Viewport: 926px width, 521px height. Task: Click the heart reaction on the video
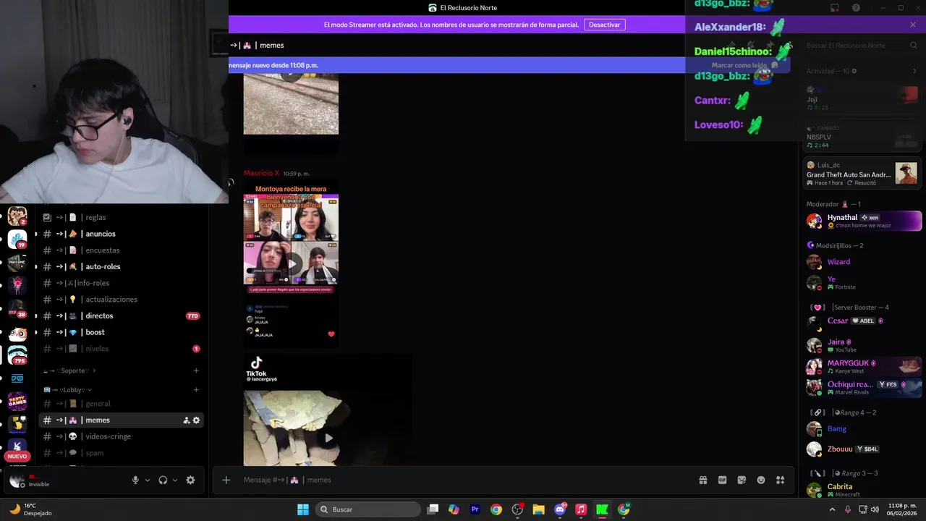pos(331,334)
